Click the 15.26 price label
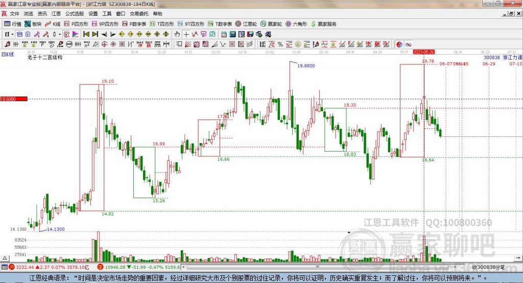Screen dimensions: 523x283 tap(159, 201)
